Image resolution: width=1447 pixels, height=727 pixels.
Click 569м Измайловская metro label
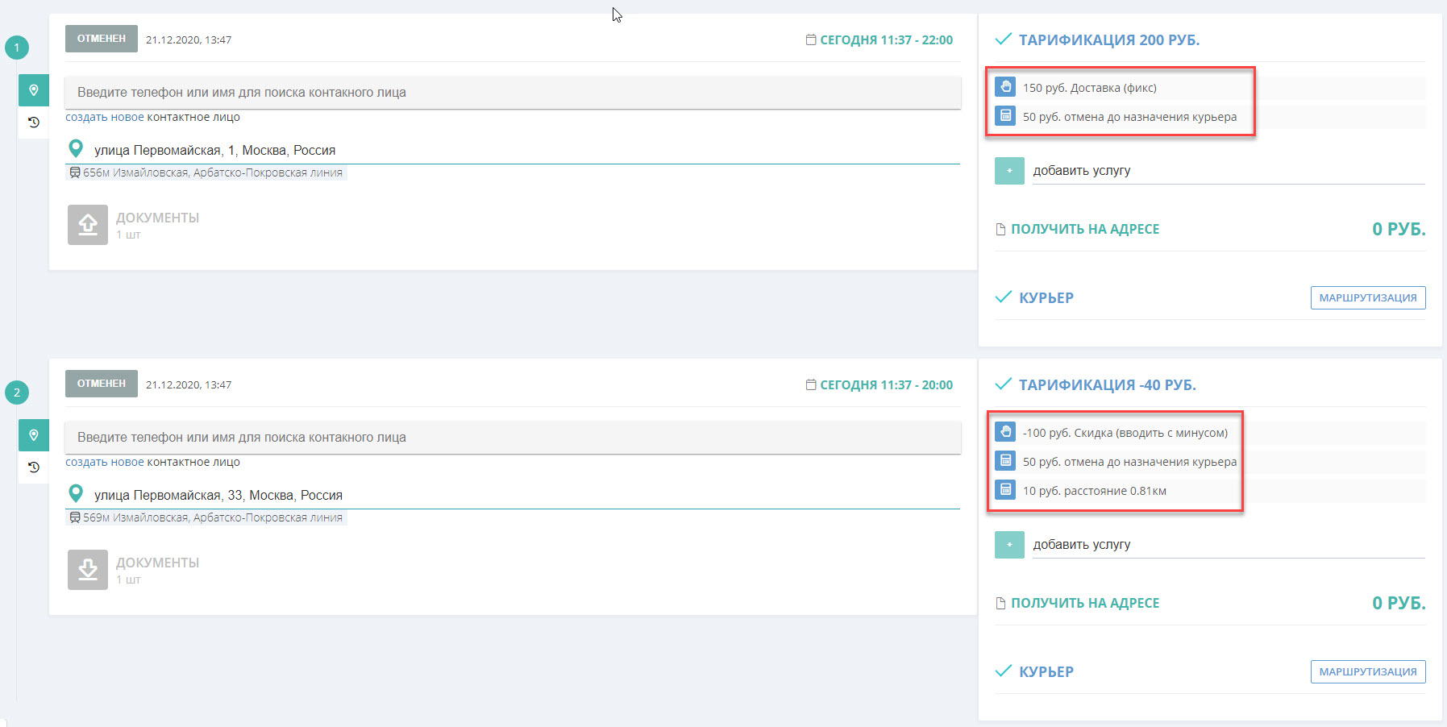point(213,517)
